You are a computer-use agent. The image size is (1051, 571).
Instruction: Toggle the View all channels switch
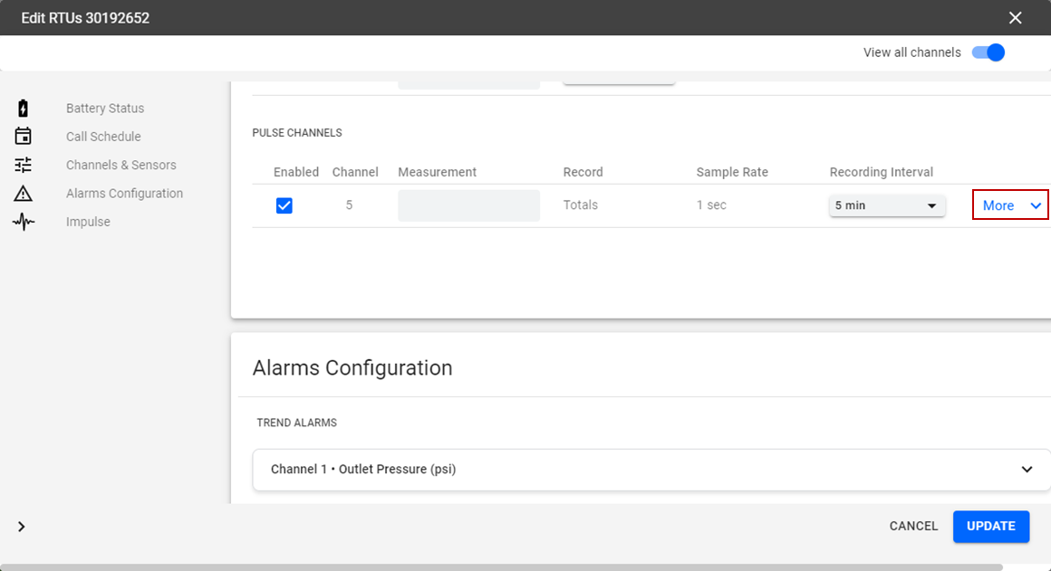click(x=988, y=52)
